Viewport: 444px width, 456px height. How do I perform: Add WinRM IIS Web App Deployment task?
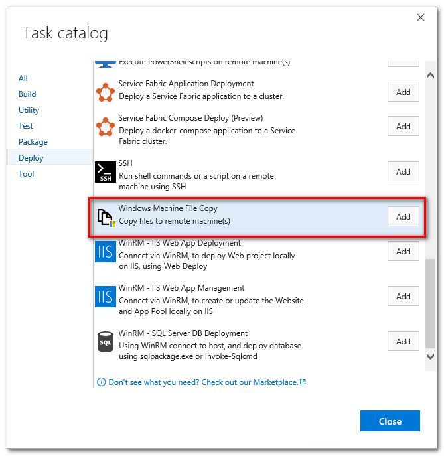[404, 252]
